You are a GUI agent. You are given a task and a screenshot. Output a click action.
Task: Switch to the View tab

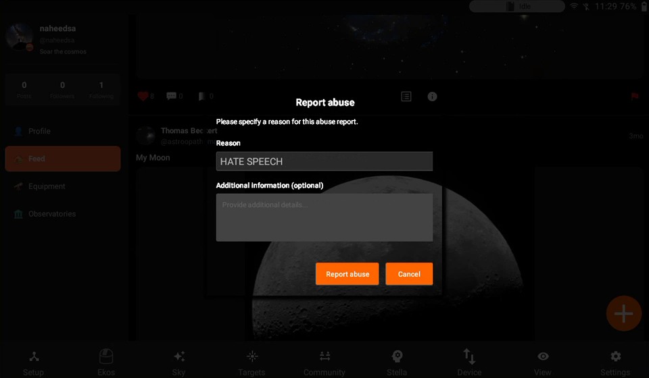point(543,362)
